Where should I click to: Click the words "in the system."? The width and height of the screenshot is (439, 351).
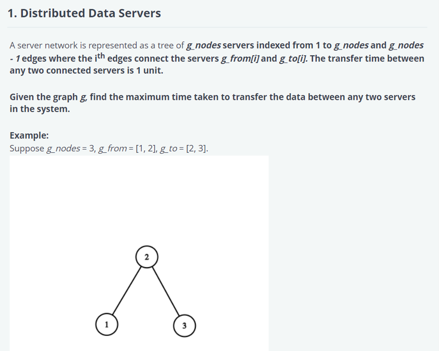pyautogui.click(x=40, y=109)
